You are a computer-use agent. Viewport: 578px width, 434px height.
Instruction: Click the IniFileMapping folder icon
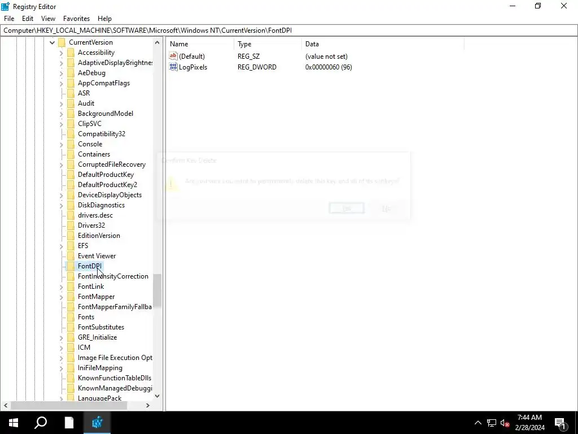pyautogui.click(x=71, y=368)
